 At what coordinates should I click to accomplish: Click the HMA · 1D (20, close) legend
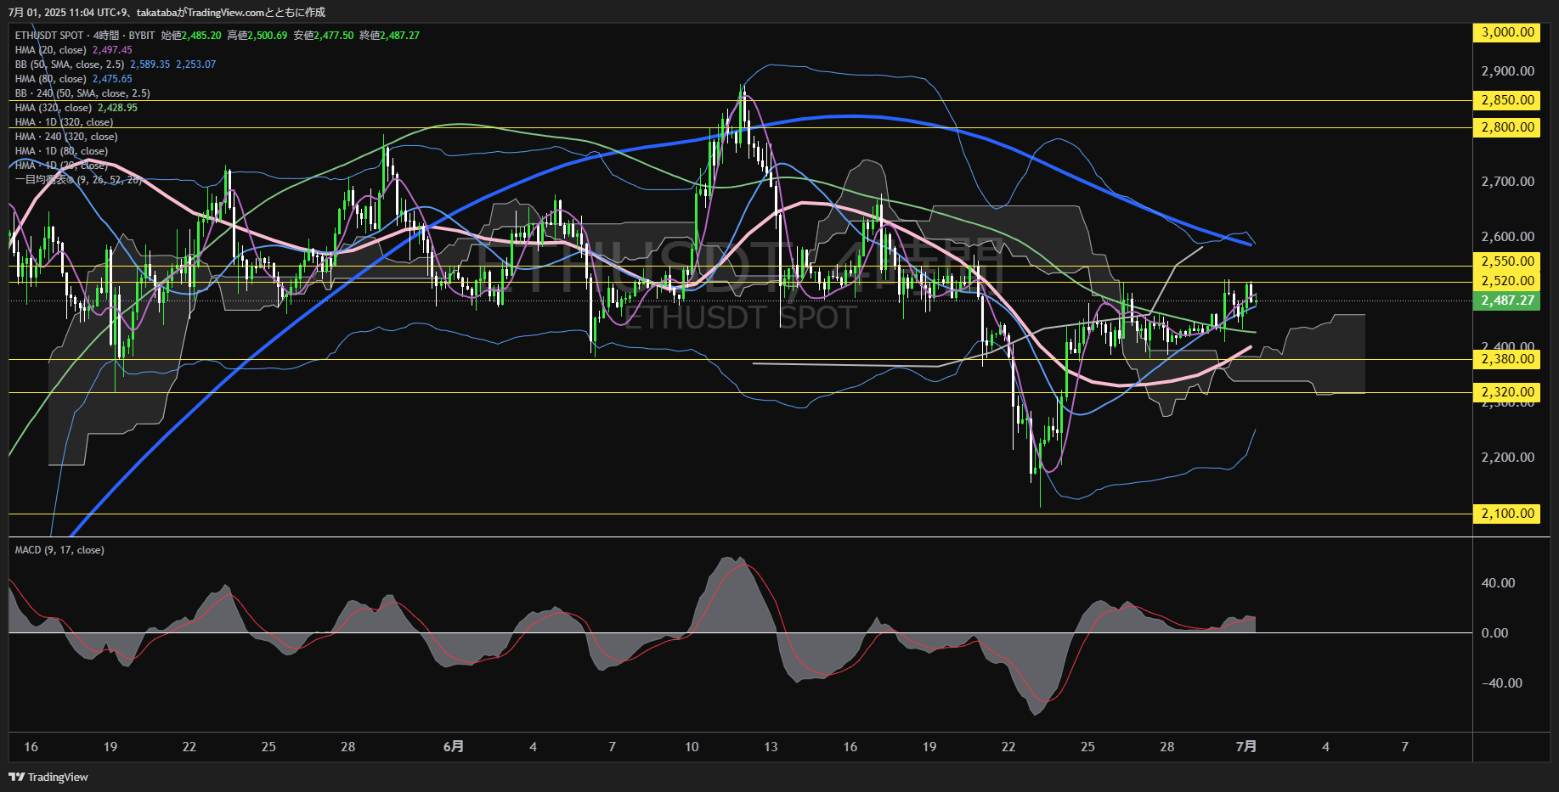(x=61, y=166)
